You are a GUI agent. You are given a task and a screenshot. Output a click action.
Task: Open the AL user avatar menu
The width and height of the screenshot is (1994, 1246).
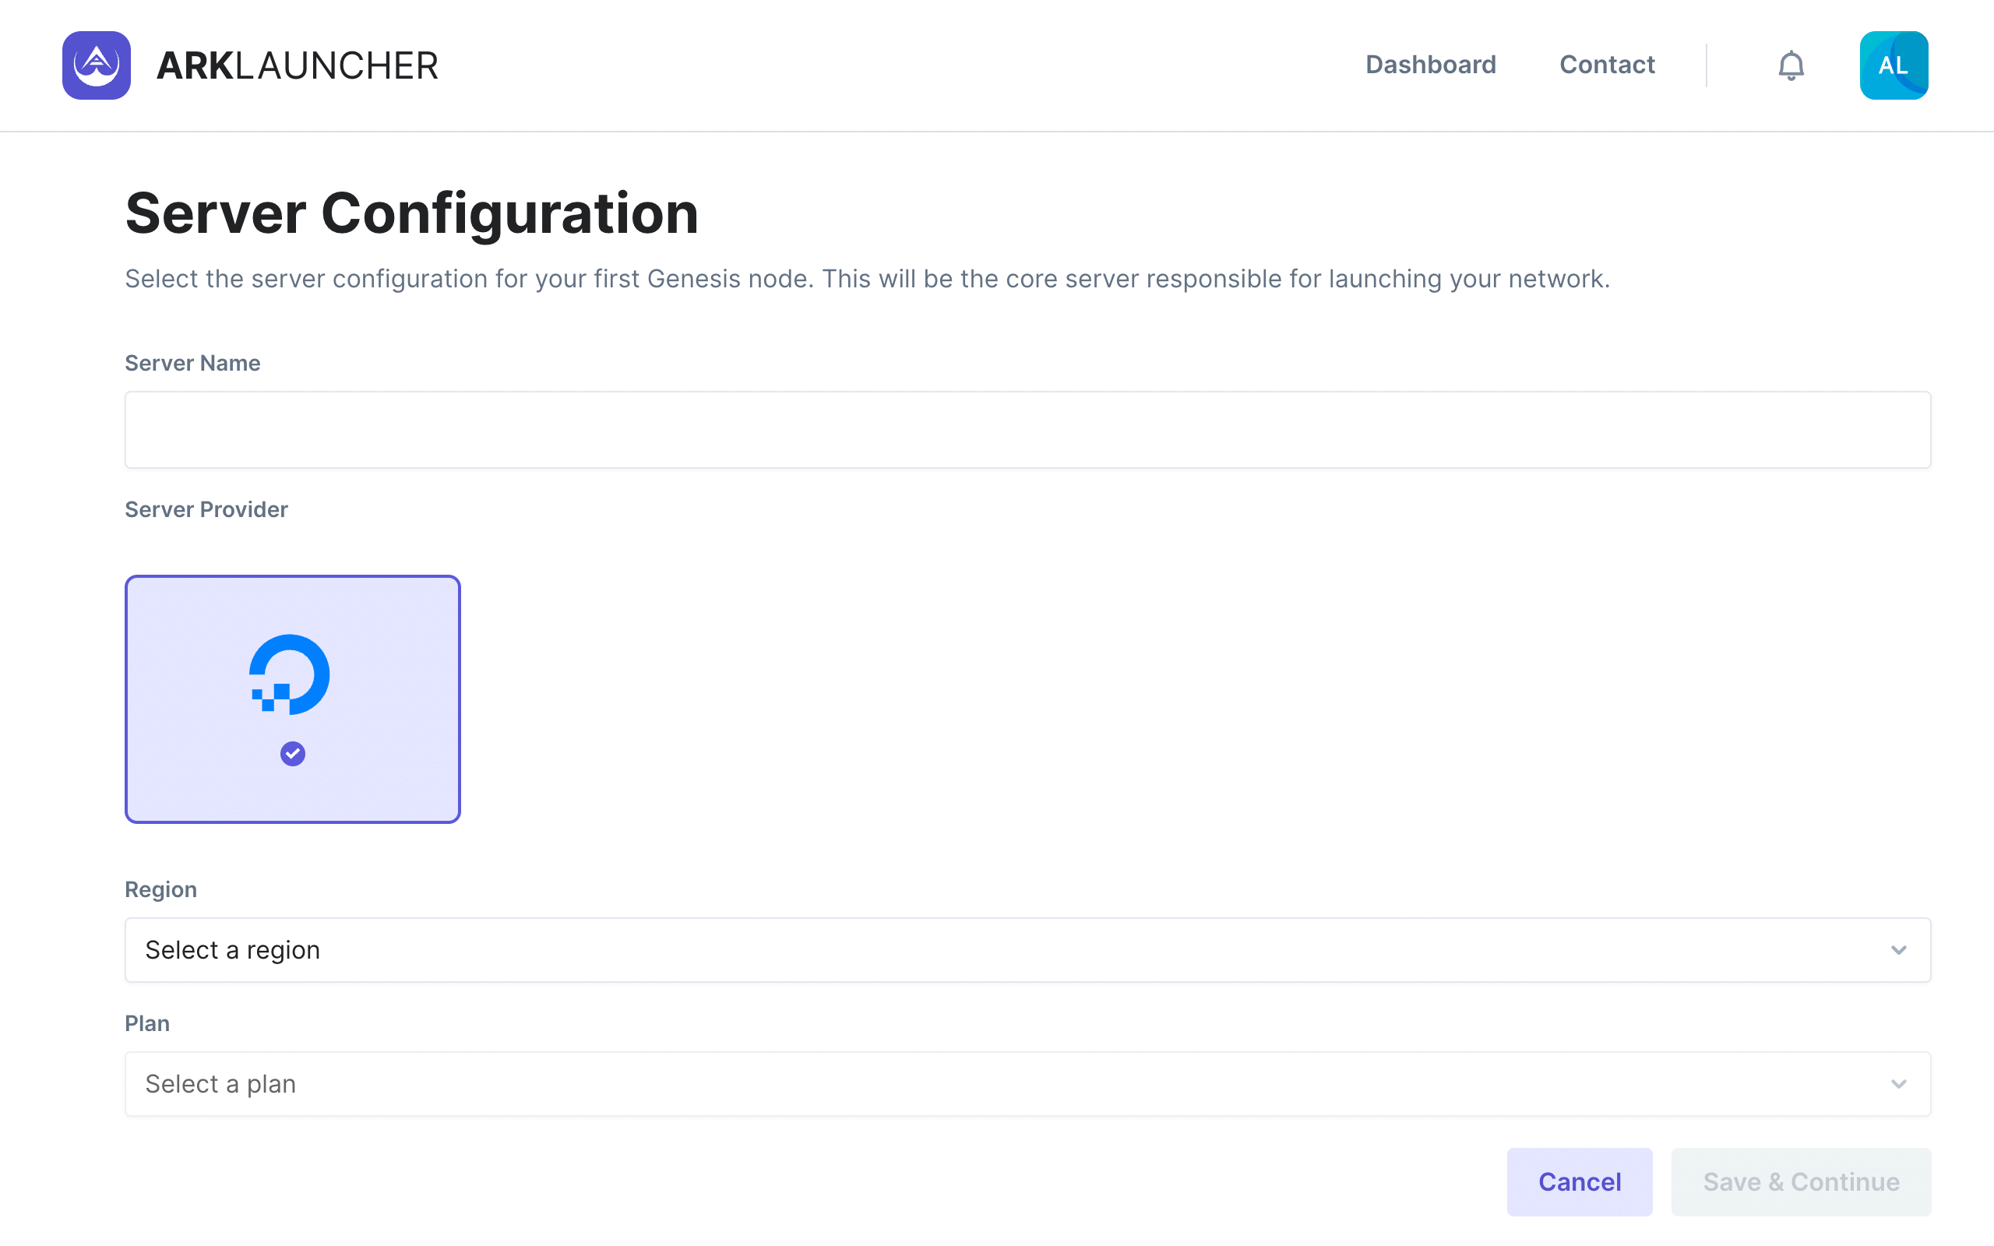(1893, 65)
